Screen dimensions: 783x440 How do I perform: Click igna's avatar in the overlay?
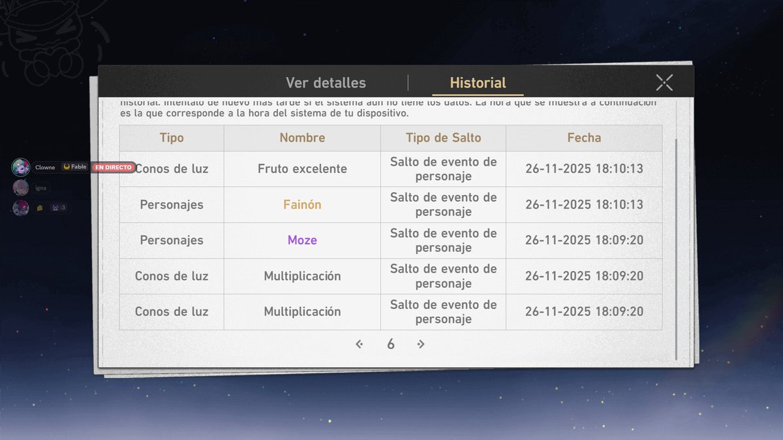click(x=21, y=188)
